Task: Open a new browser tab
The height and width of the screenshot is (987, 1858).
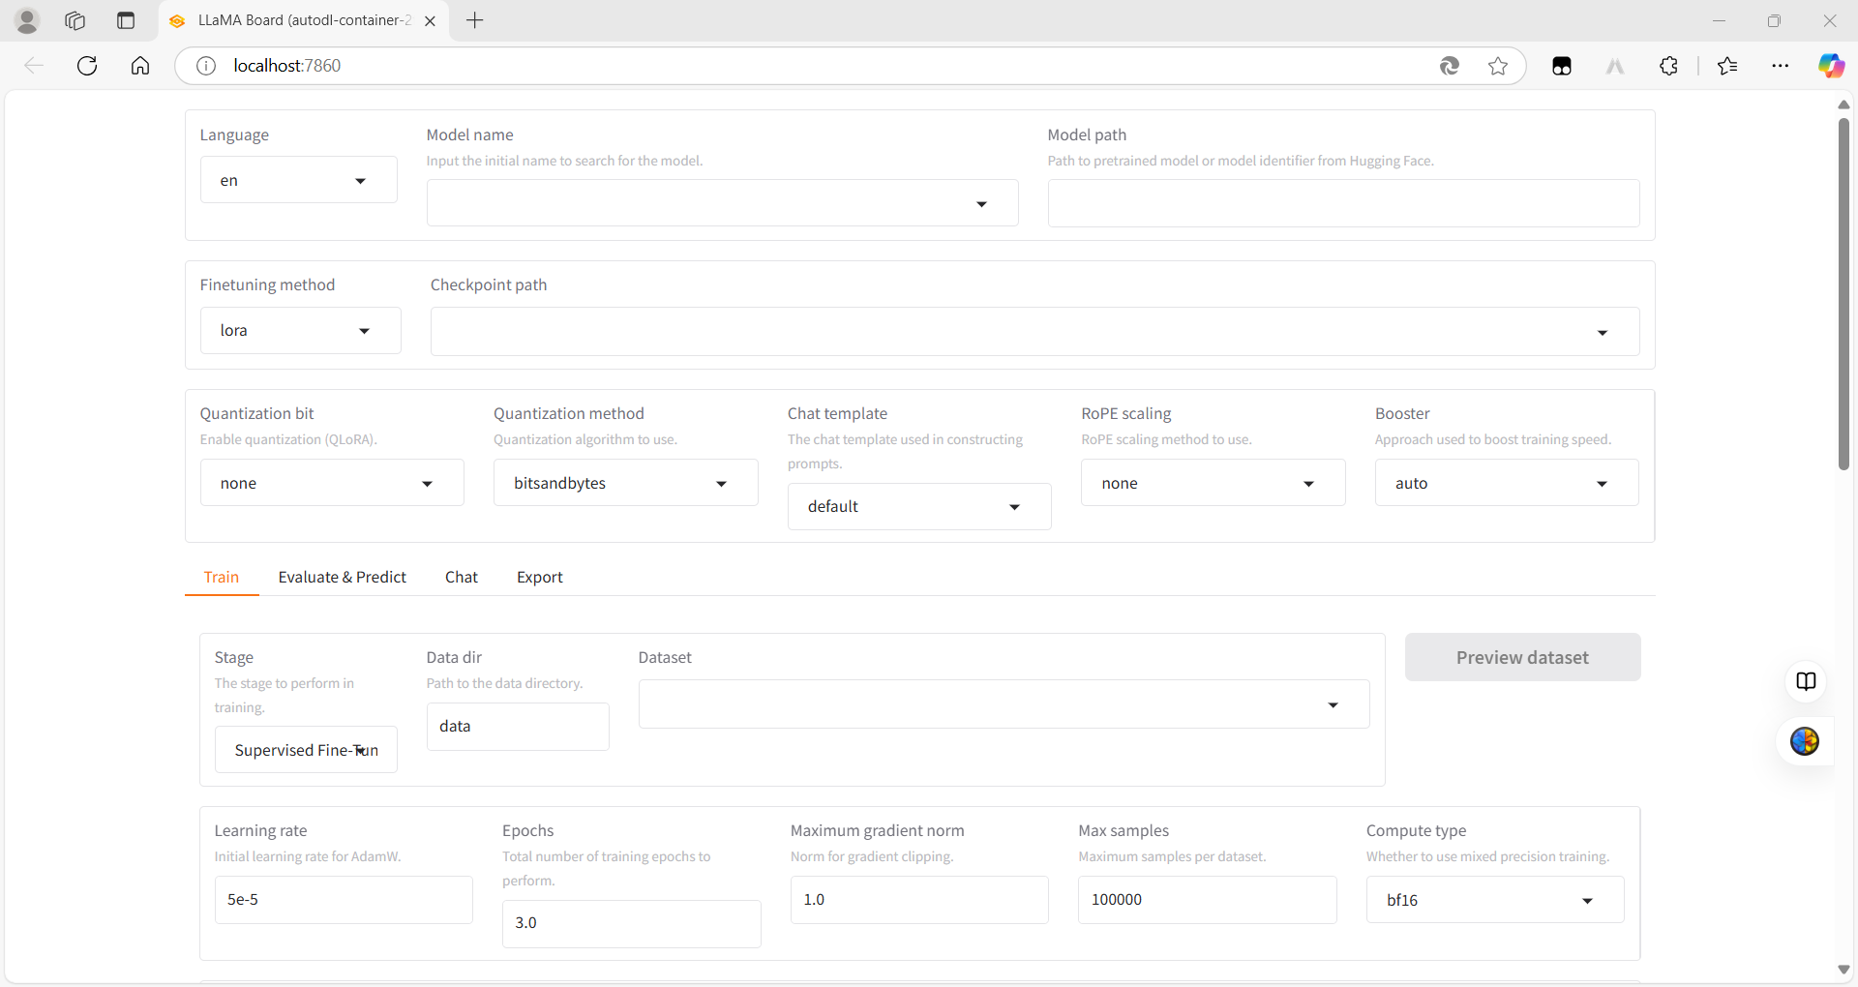Action: pyautogui.click(x=475, y=20)
